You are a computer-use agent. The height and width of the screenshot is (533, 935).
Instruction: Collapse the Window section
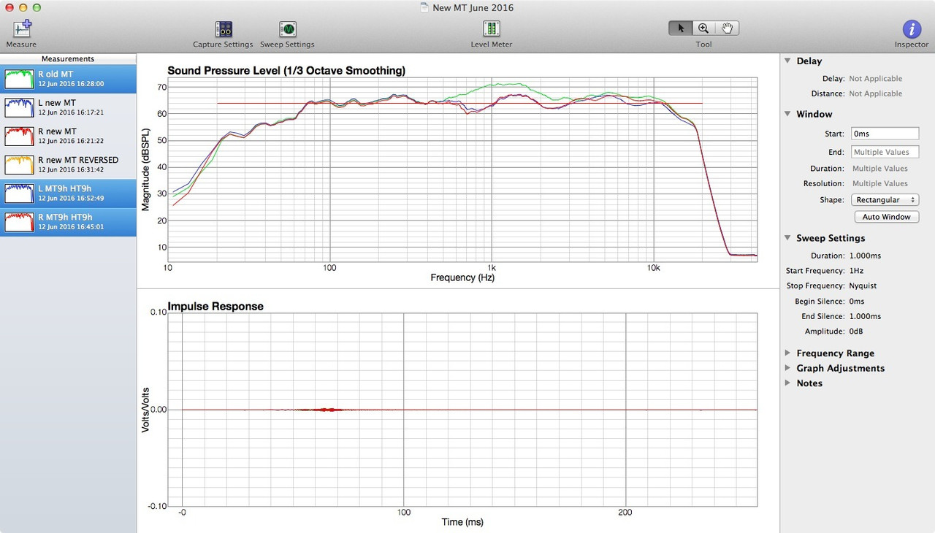click(x=788, y=114)
